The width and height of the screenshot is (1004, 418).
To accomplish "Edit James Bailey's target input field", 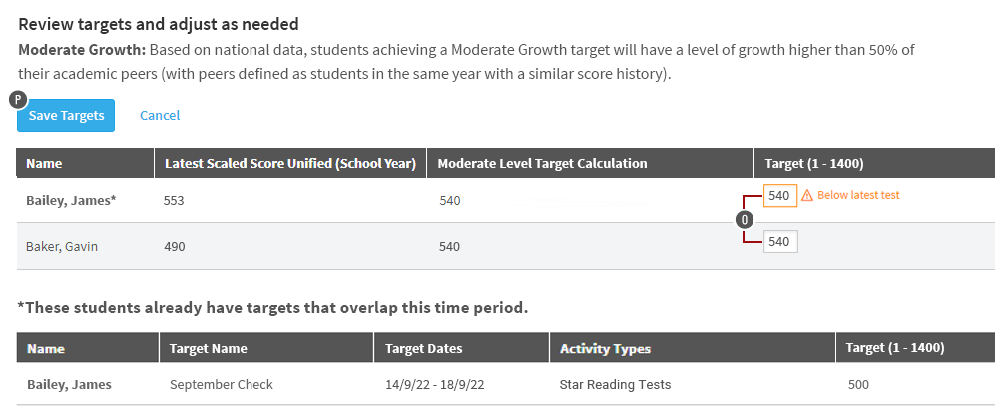I will click(x=779, y=196).
